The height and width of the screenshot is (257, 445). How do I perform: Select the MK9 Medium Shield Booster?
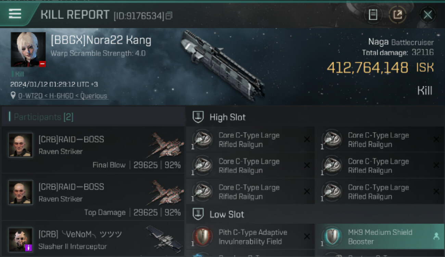point(379,237)
